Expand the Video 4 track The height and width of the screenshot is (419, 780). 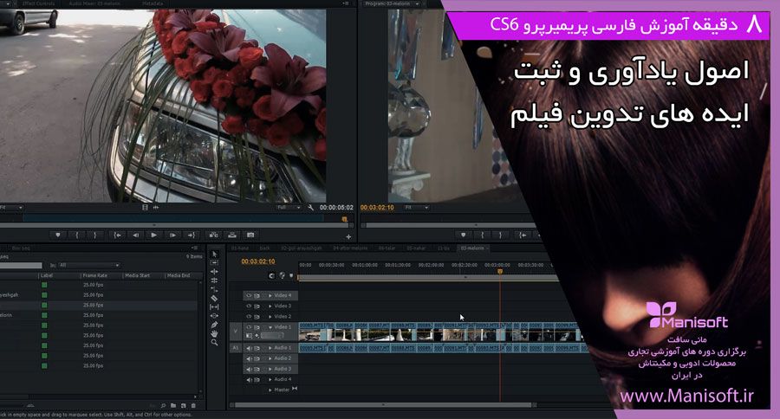(x=270, y=295)
